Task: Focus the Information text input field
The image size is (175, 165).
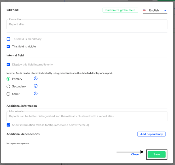Action: click(x=87, y=116)
